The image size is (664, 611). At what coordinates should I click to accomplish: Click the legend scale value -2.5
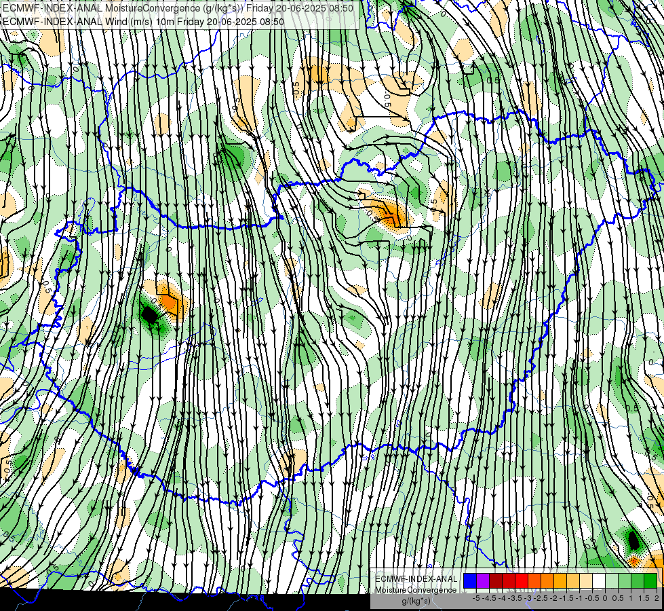coord(542,598)
